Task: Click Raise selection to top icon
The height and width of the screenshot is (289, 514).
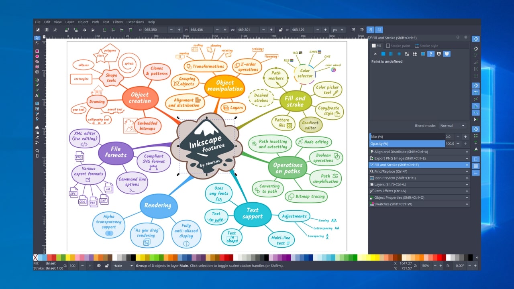Action: 130,30
